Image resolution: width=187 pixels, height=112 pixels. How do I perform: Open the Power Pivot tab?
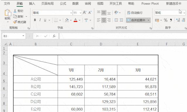point(150,3)
